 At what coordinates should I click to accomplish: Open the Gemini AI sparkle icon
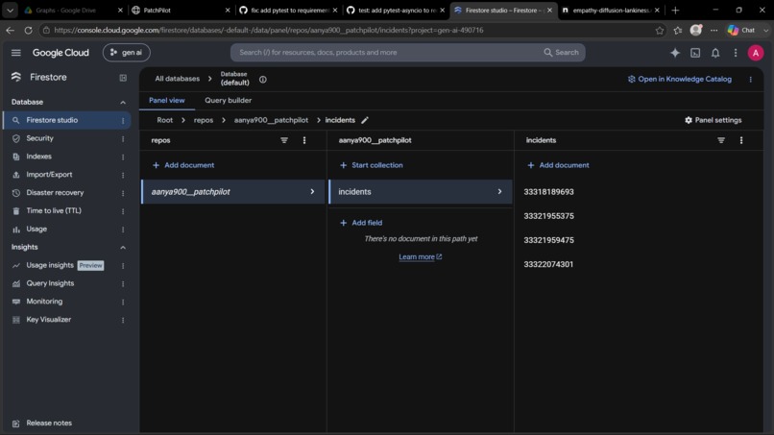click(675, 53)
